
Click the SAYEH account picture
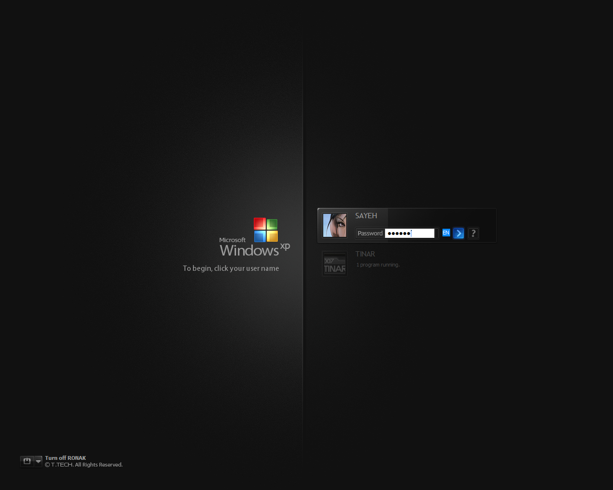click(335, 225)
